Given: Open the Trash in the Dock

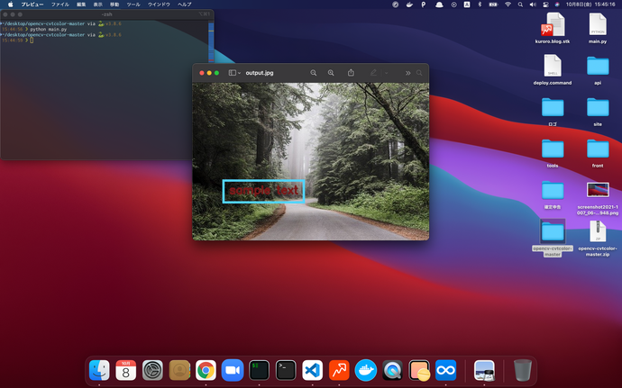Looking at the screenshot, I should pos(523,370).
